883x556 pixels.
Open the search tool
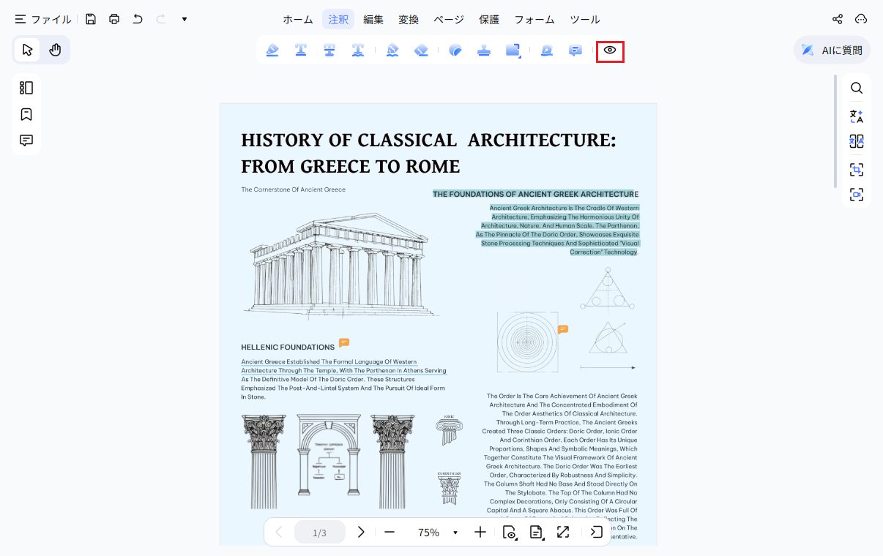[x=857, y=89]
